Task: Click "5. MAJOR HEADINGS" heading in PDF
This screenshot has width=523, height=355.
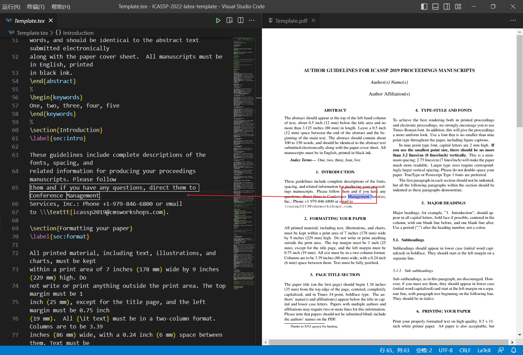Action: click(443, 203)
